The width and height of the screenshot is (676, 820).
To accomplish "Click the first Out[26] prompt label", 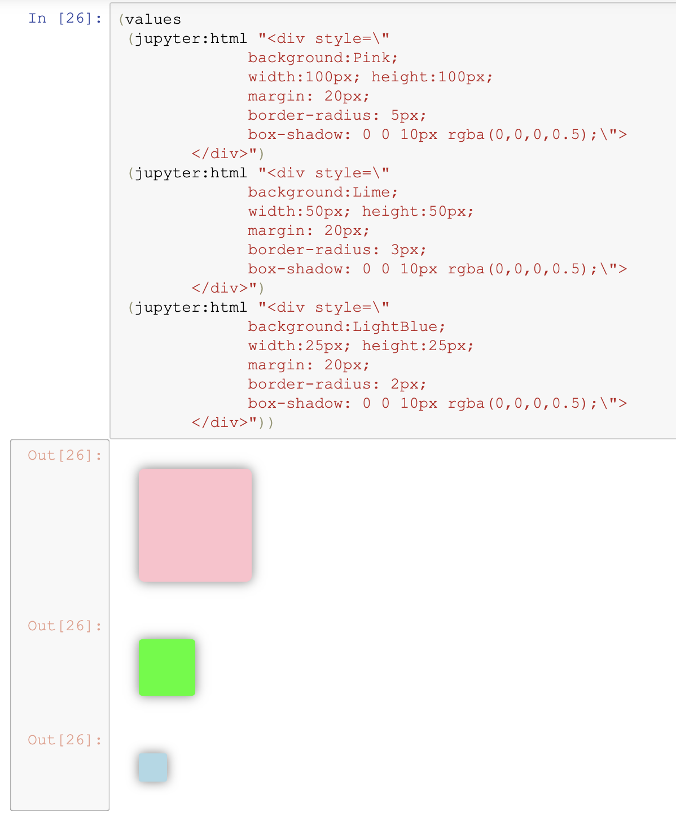I will pyautogui.click(x=65, y=455).
